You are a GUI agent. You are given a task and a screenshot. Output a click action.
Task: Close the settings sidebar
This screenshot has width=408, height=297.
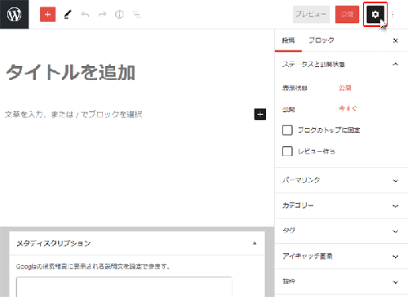coord(396,41)
